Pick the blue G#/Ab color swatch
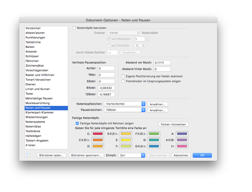The image size is (252, 192). click(154, 146)
